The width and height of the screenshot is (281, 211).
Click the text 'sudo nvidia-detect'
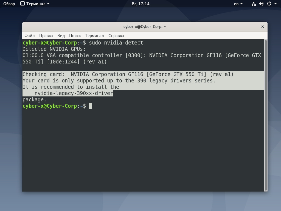click(116, 43)
